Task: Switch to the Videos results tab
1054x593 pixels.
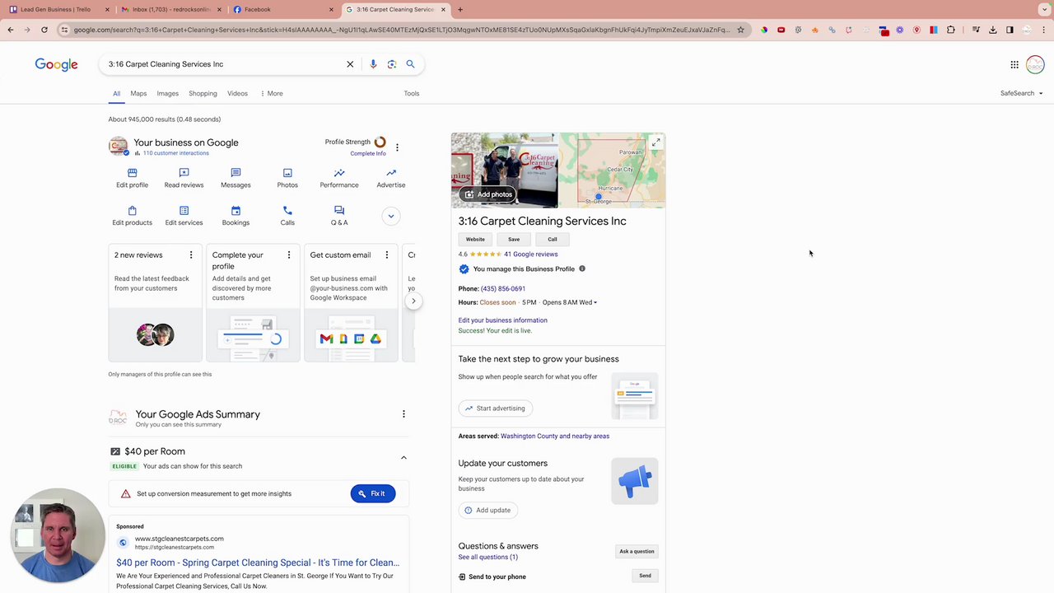Action: click(237, 93)
